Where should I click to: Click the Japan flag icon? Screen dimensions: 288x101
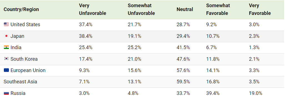point(6,36)
